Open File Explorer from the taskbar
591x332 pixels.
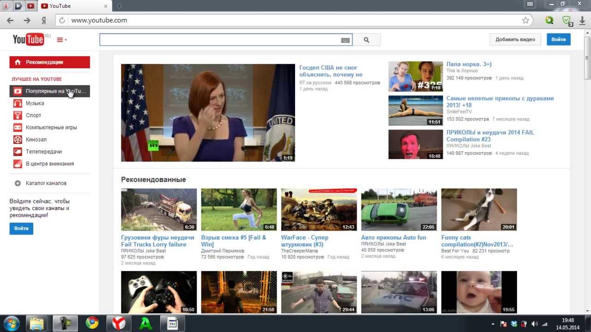(37, 323)
